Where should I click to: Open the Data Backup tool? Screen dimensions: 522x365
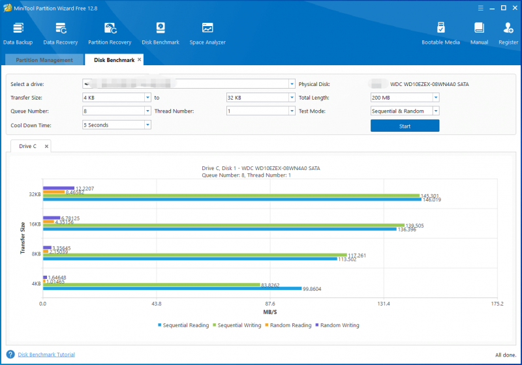coord(18,33)
